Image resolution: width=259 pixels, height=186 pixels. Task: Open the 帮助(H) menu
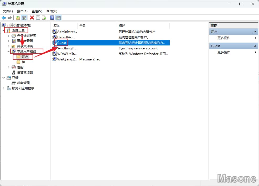pyautogui.click(x=52, y=11)
